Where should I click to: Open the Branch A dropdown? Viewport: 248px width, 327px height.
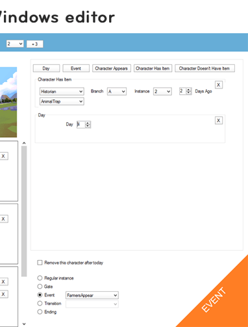click(x=117, y=92)
